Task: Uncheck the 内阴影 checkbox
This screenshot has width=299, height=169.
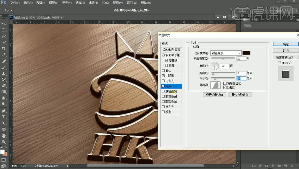Action: [x=163, y=76]
